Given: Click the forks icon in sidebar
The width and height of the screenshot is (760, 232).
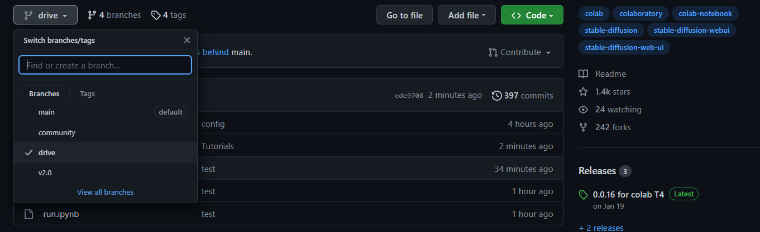Looking at the screenshot, I should point(583,127).
